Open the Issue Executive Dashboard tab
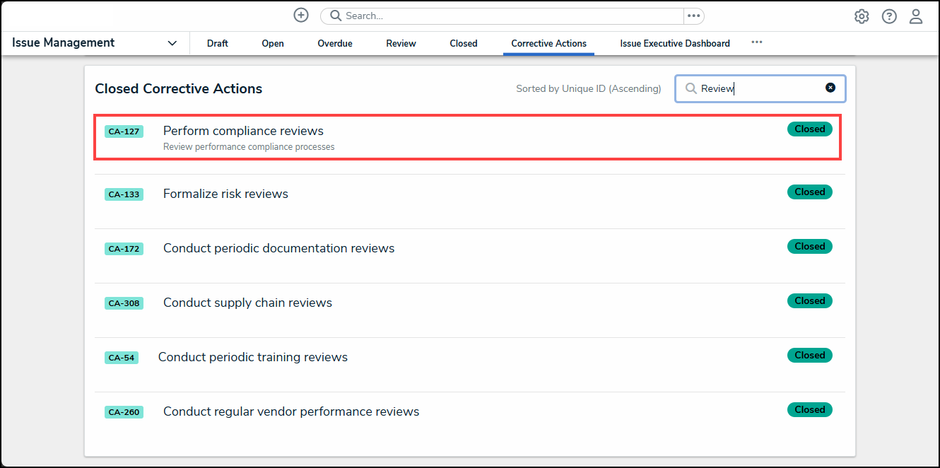This screenshot has width=940, height=468. tap(675, 43)
